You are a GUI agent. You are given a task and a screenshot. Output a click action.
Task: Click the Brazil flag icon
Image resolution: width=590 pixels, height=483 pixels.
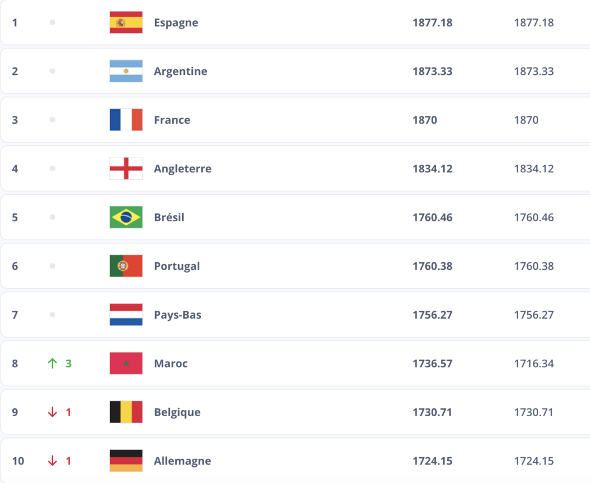[126, 217]
